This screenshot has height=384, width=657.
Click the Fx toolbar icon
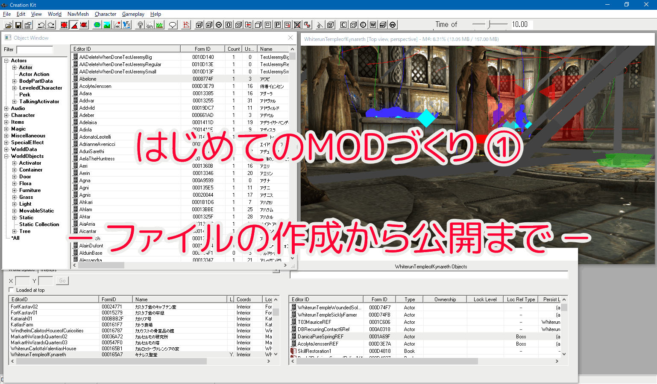[126, 25]
